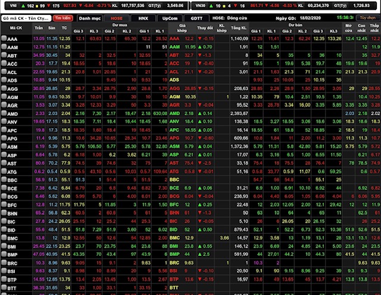The height and width of the screenshot is (295, 381).
Task: Click the Mở cửa column header
Action: 348,28
